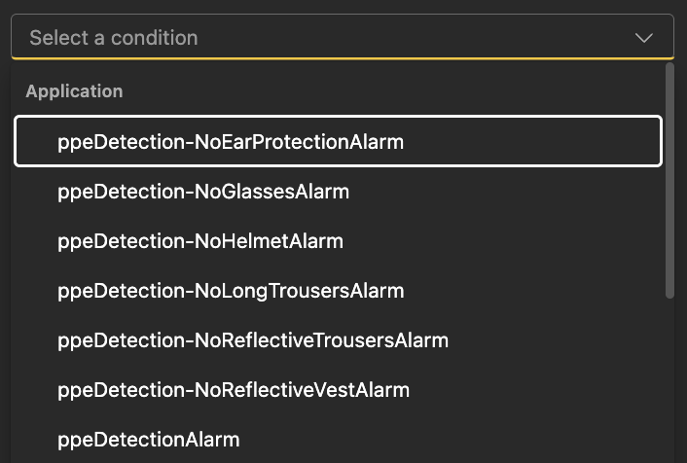This screenshot has width=687, height=463.
Task: Select ppeDetection-NoEarProtectionAlarm option
Action: (x=231, y=142)
